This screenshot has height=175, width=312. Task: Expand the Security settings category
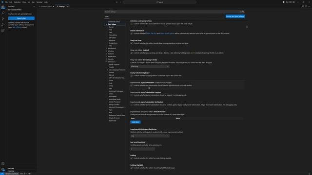click(x=107, y=59)
